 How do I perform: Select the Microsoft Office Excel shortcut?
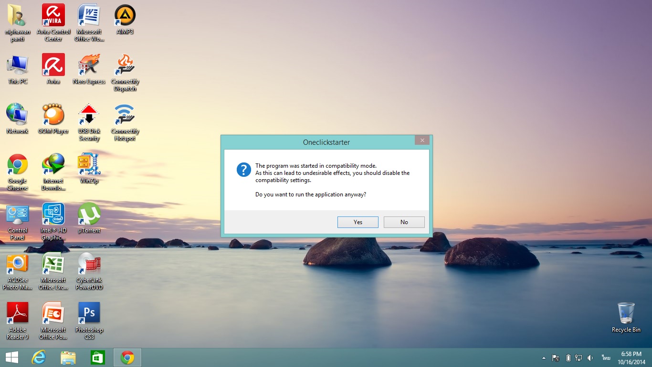pyautogui.click(x=53, y=270)
